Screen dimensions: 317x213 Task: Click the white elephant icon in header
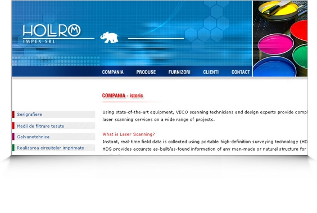(110, 38)
